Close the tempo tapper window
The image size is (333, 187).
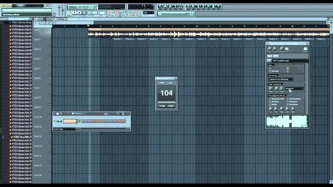[x=176, y=78]
